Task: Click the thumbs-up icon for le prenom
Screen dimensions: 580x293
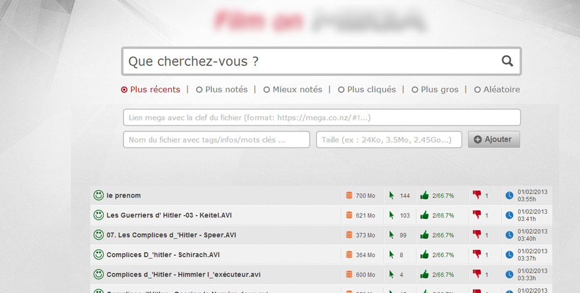Action: (x=424, y=196)
